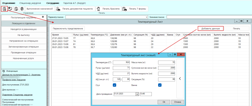Click the Суточное кол-во мочи input field

pos(167,68)
